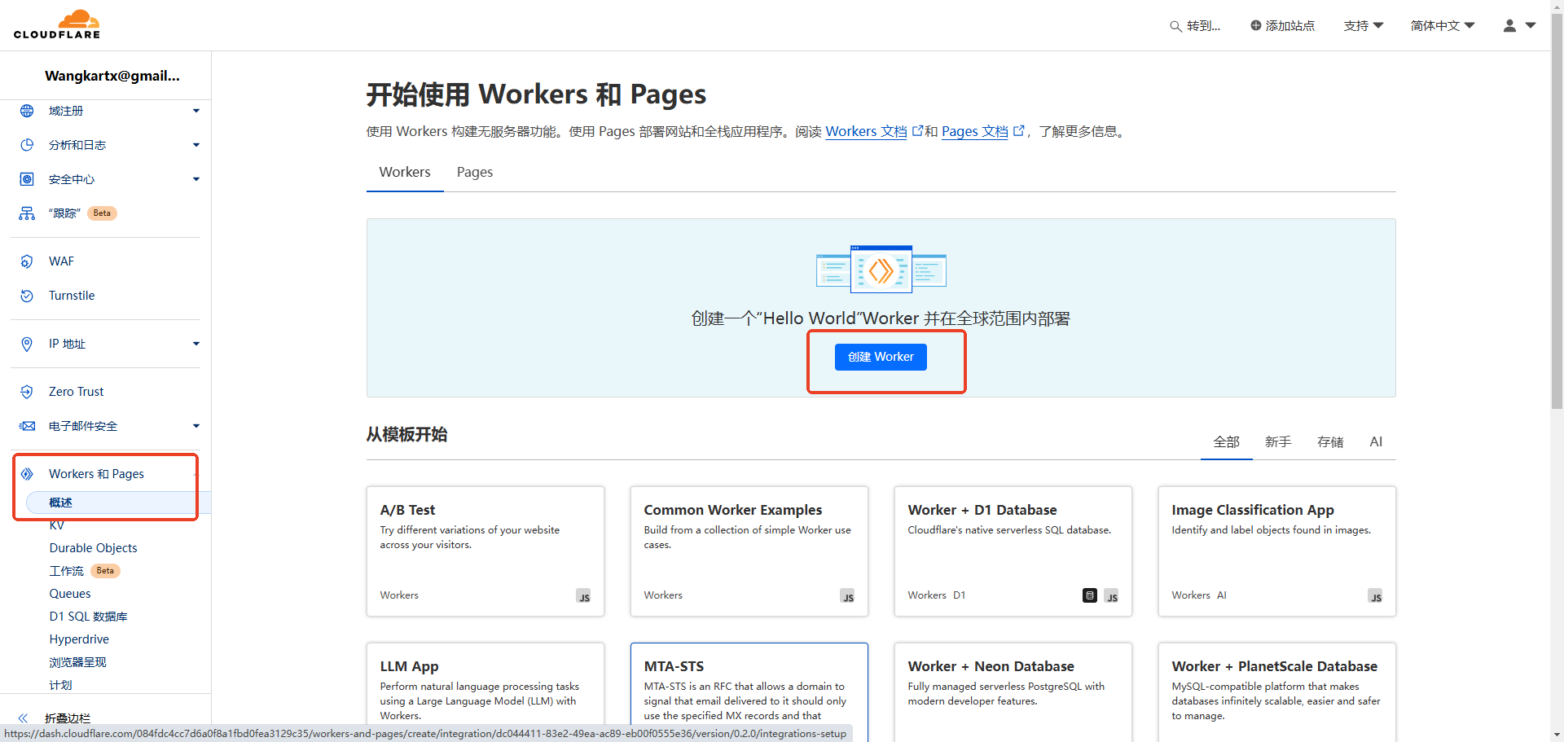This screenshot has height=742, width=1564.
Task: Click the security center icon
Action: [27, 179]
